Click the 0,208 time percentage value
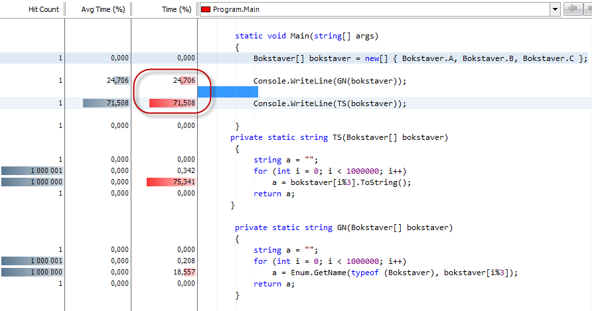 (186, 261)
